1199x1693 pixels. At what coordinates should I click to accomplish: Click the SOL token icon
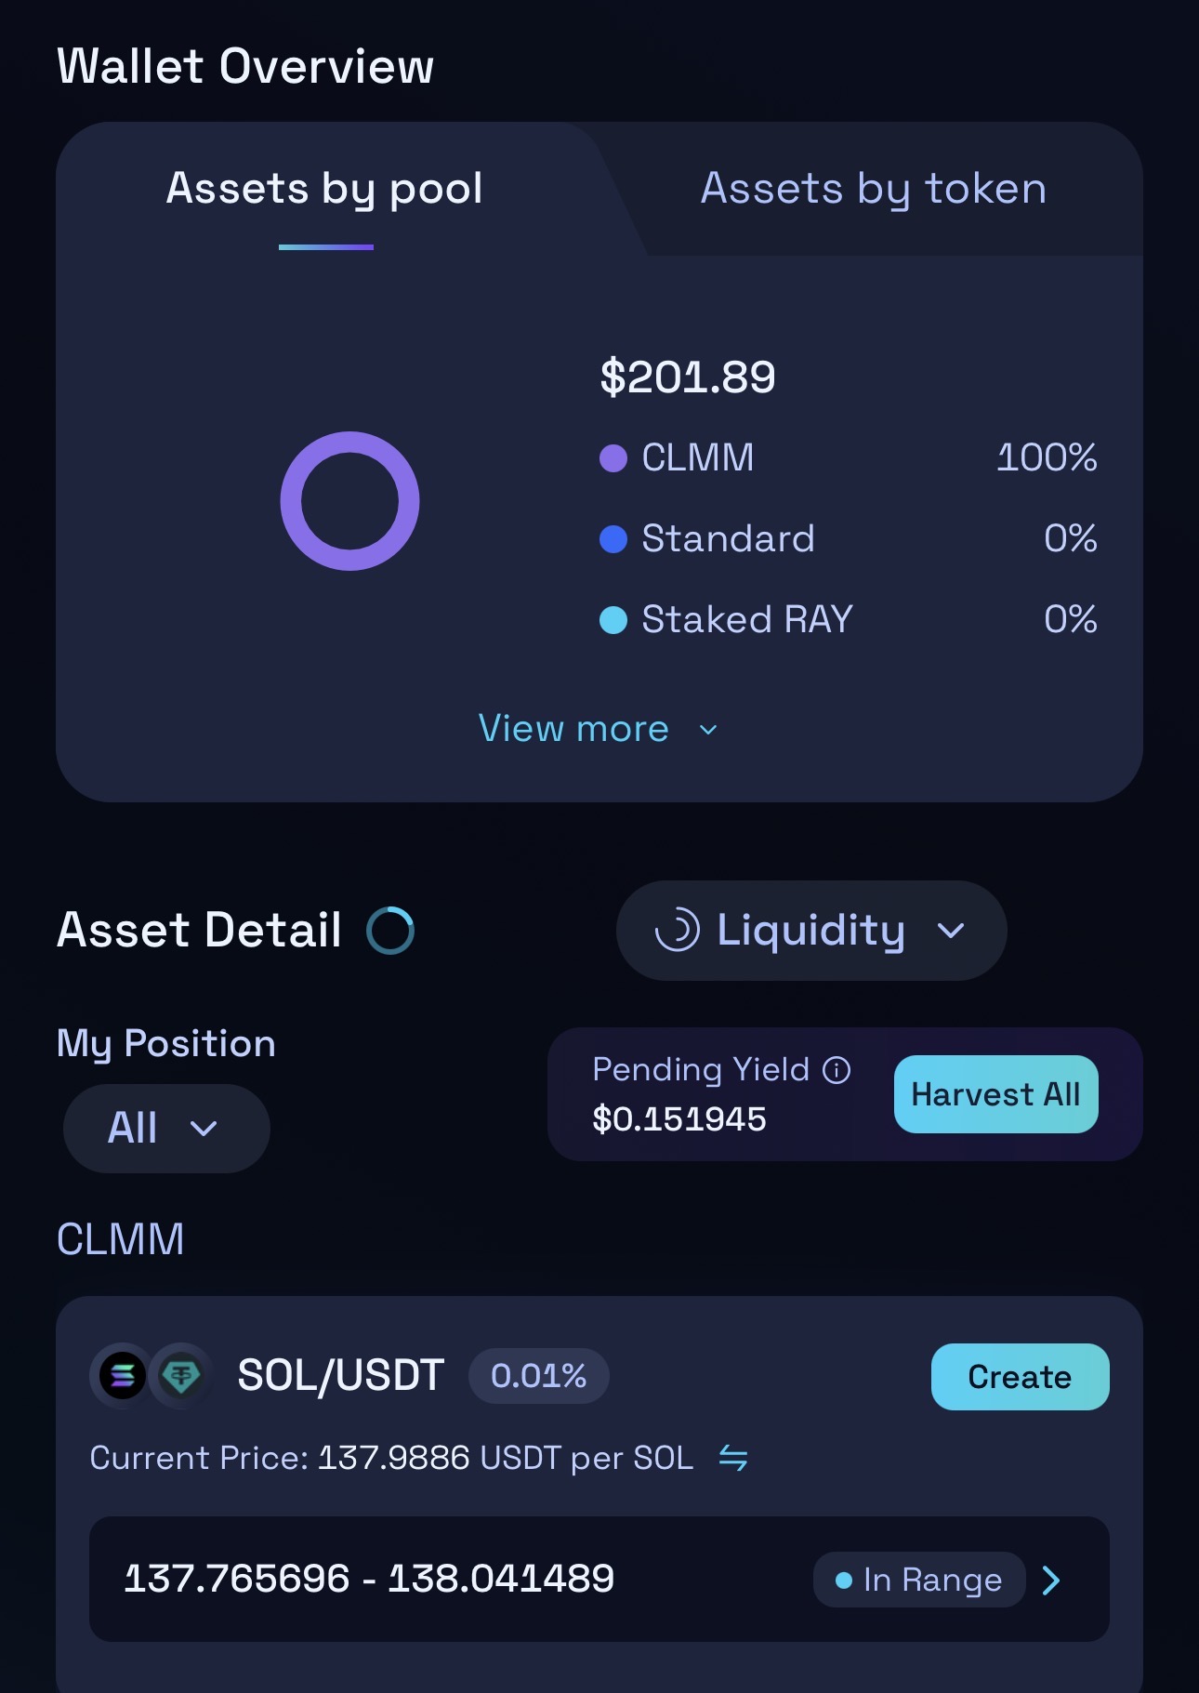tap(123, 1376)
